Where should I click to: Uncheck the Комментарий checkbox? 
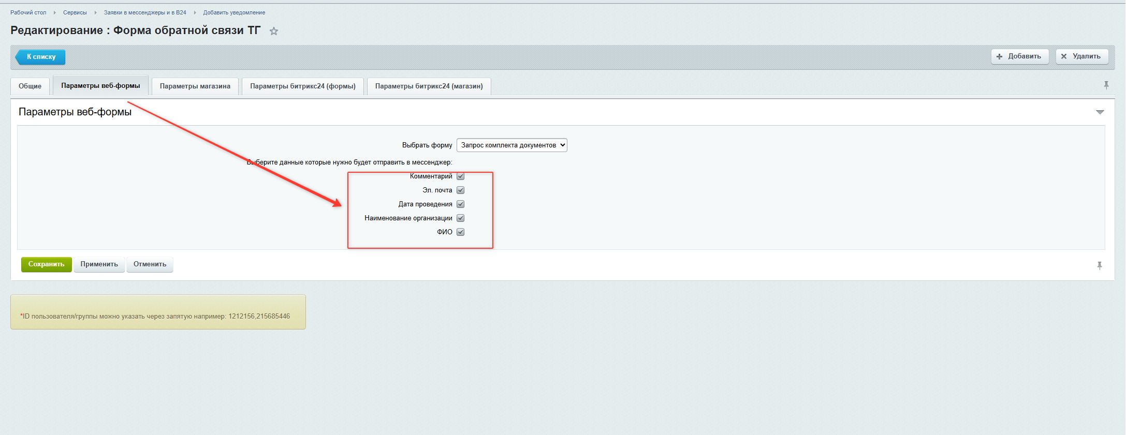coord(460,176)
